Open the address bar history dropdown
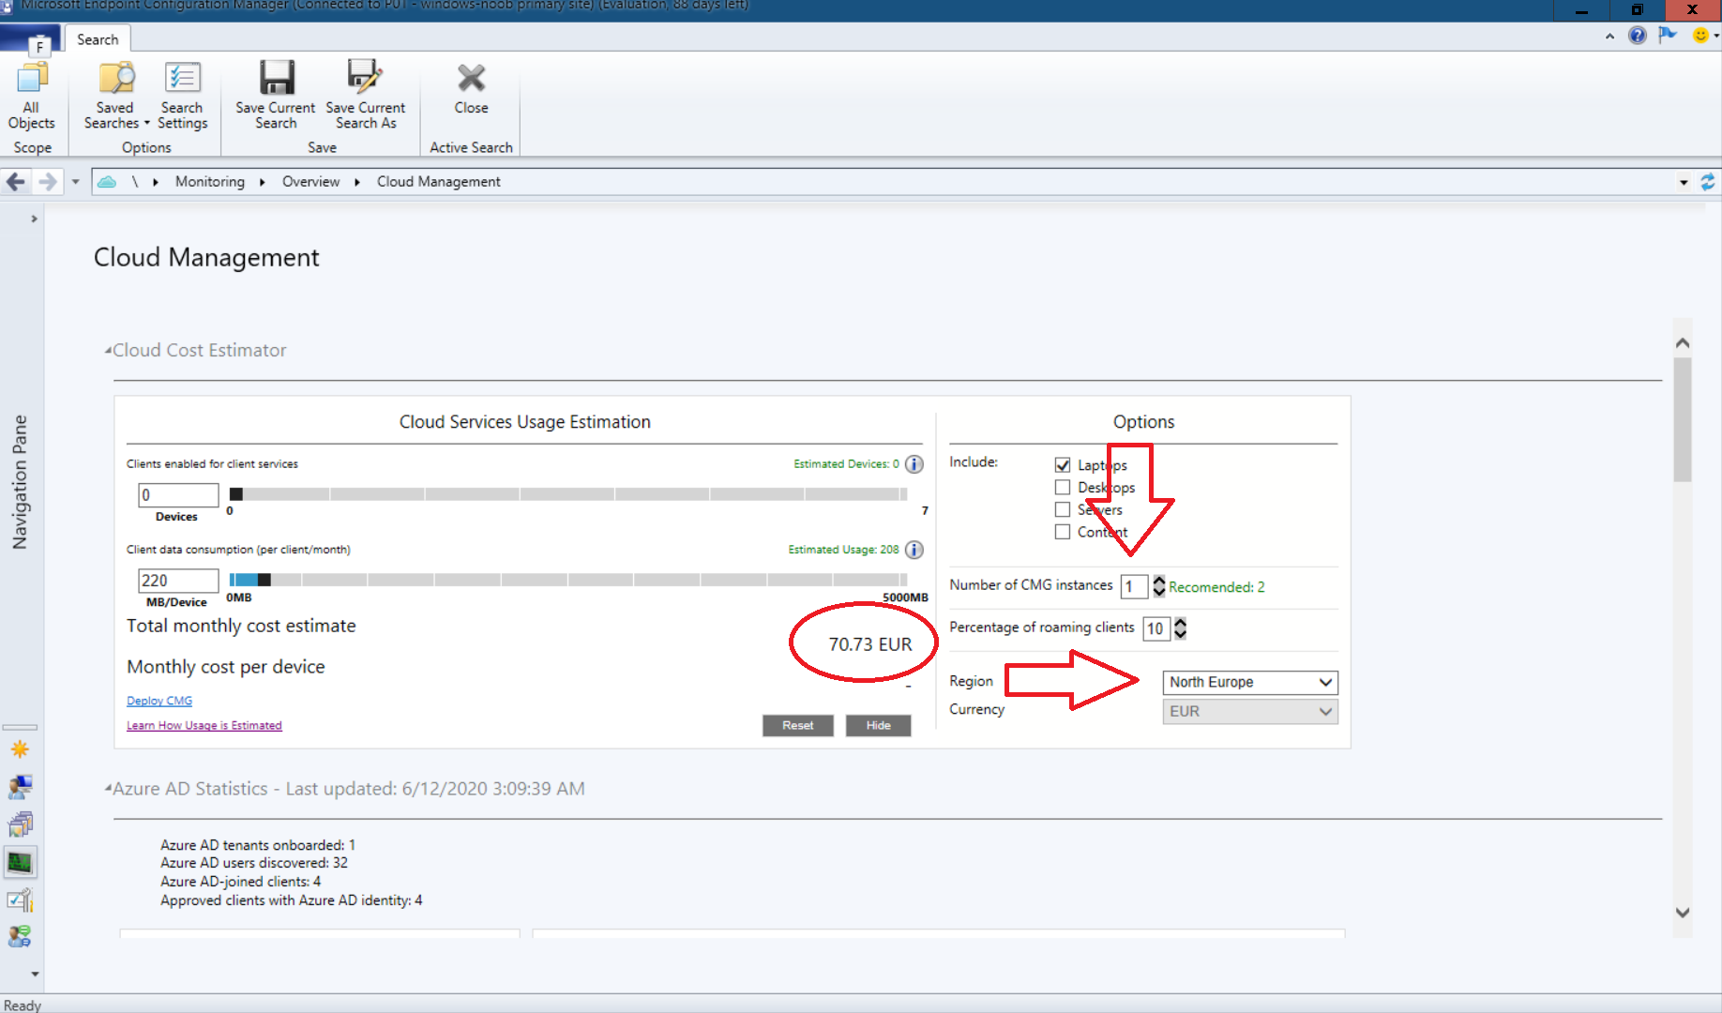 pyautogui.click(x=1684, y=182)
